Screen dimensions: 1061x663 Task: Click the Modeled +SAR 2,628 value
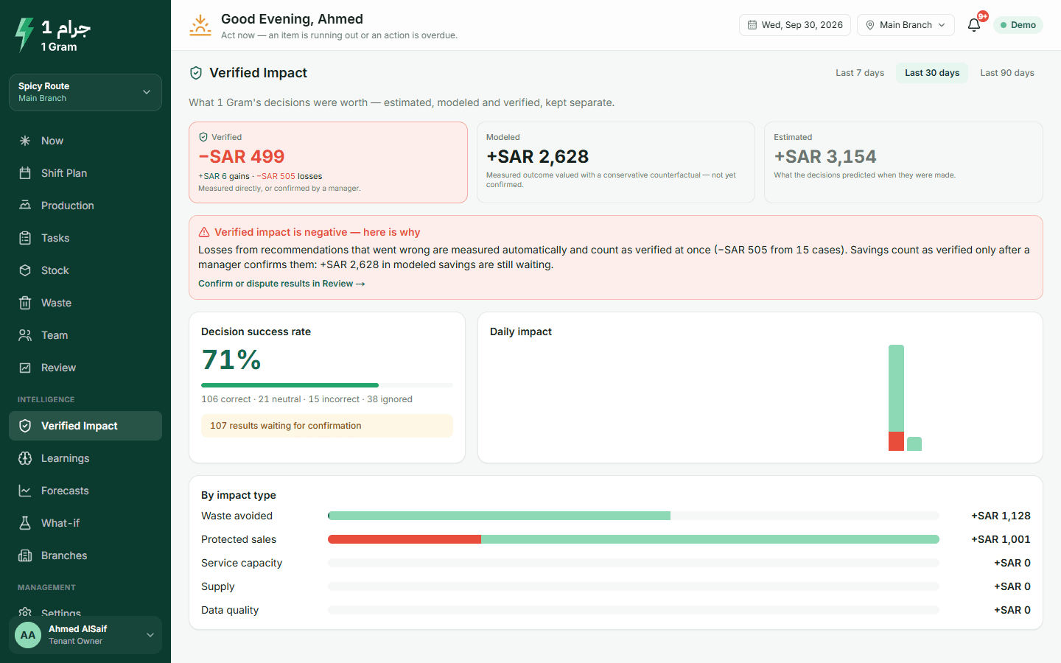pyautogui.click(x=538, y=157)
